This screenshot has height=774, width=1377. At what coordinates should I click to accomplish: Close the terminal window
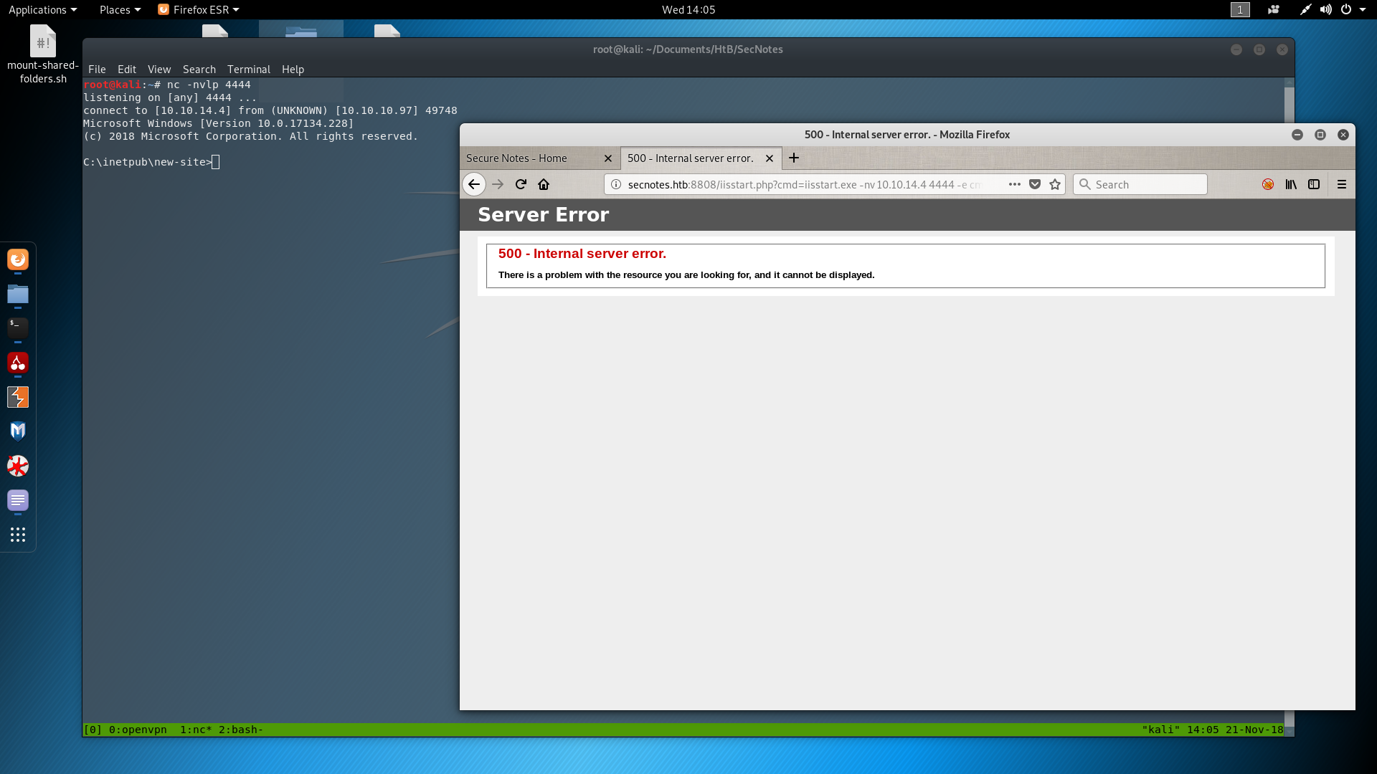(1282, 49)
